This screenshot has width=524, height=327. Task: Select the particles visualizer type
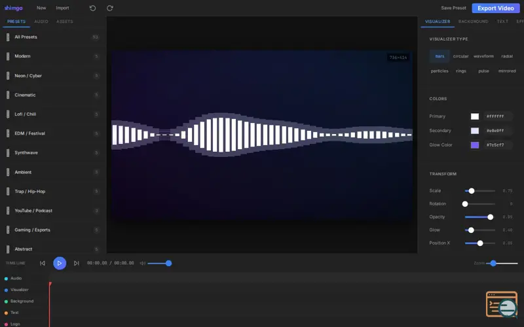pyautogui.click(x=440, y=71)
